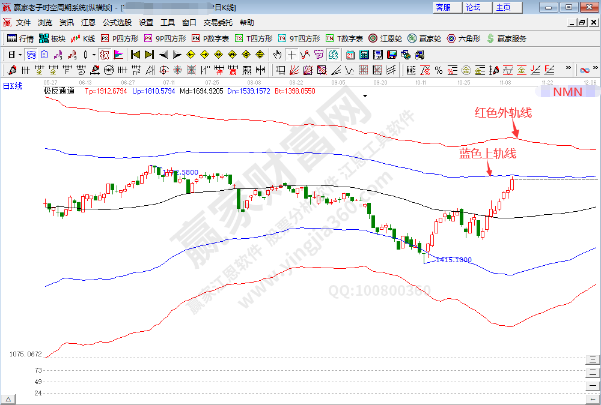Open the 交易委托 menu
This screenshot has width=601, height=405.
pyautogui.click(x=218, y=23)
